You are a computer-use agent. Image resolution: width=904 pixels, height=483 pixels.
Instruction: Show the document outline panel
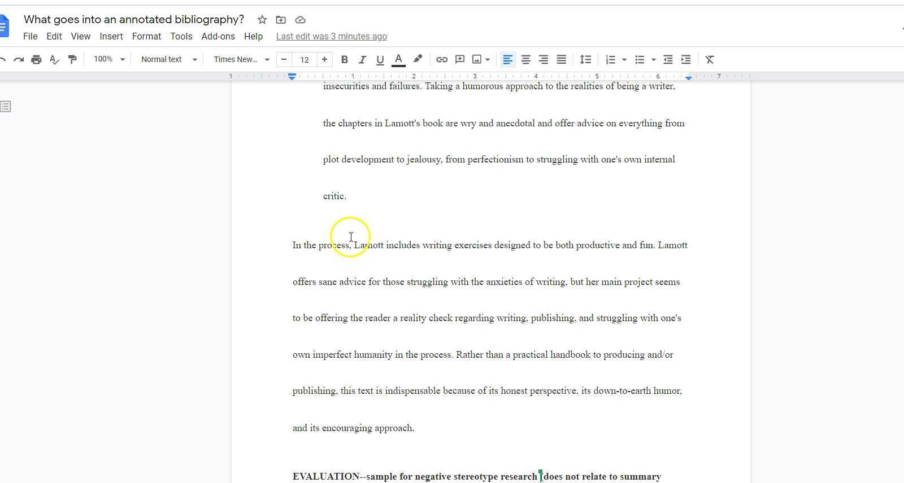(6, 106)
